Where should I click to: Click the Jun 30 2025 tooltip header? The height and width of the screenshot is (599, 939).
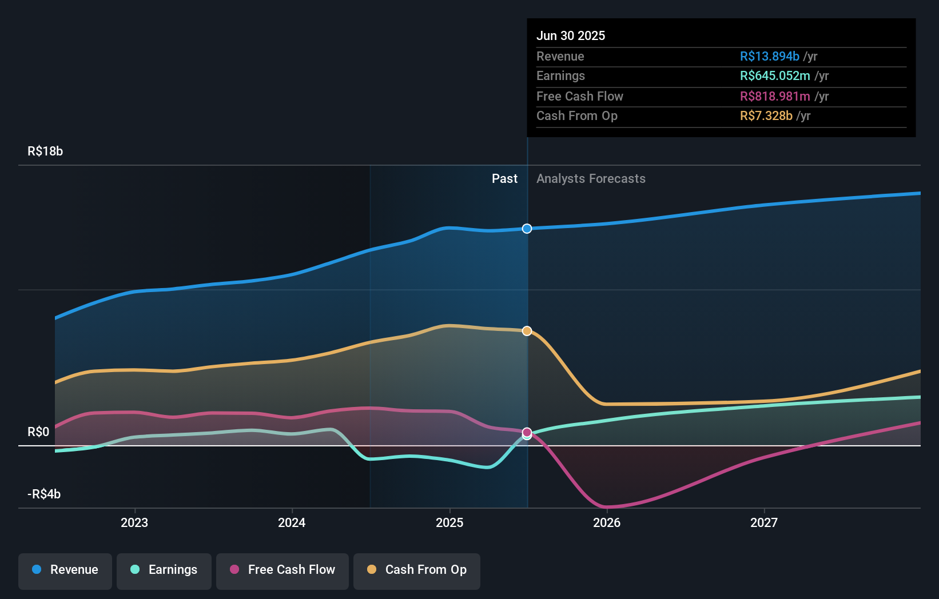(x=571, y=35)
